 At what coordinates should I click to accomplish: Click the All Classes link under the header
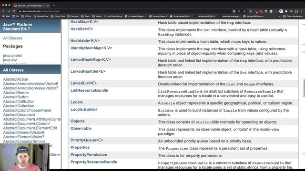click(13, 38)
